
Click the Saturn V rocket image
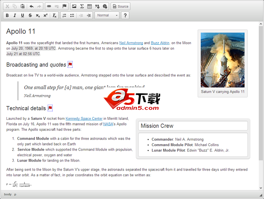click(x=223, y=60)
